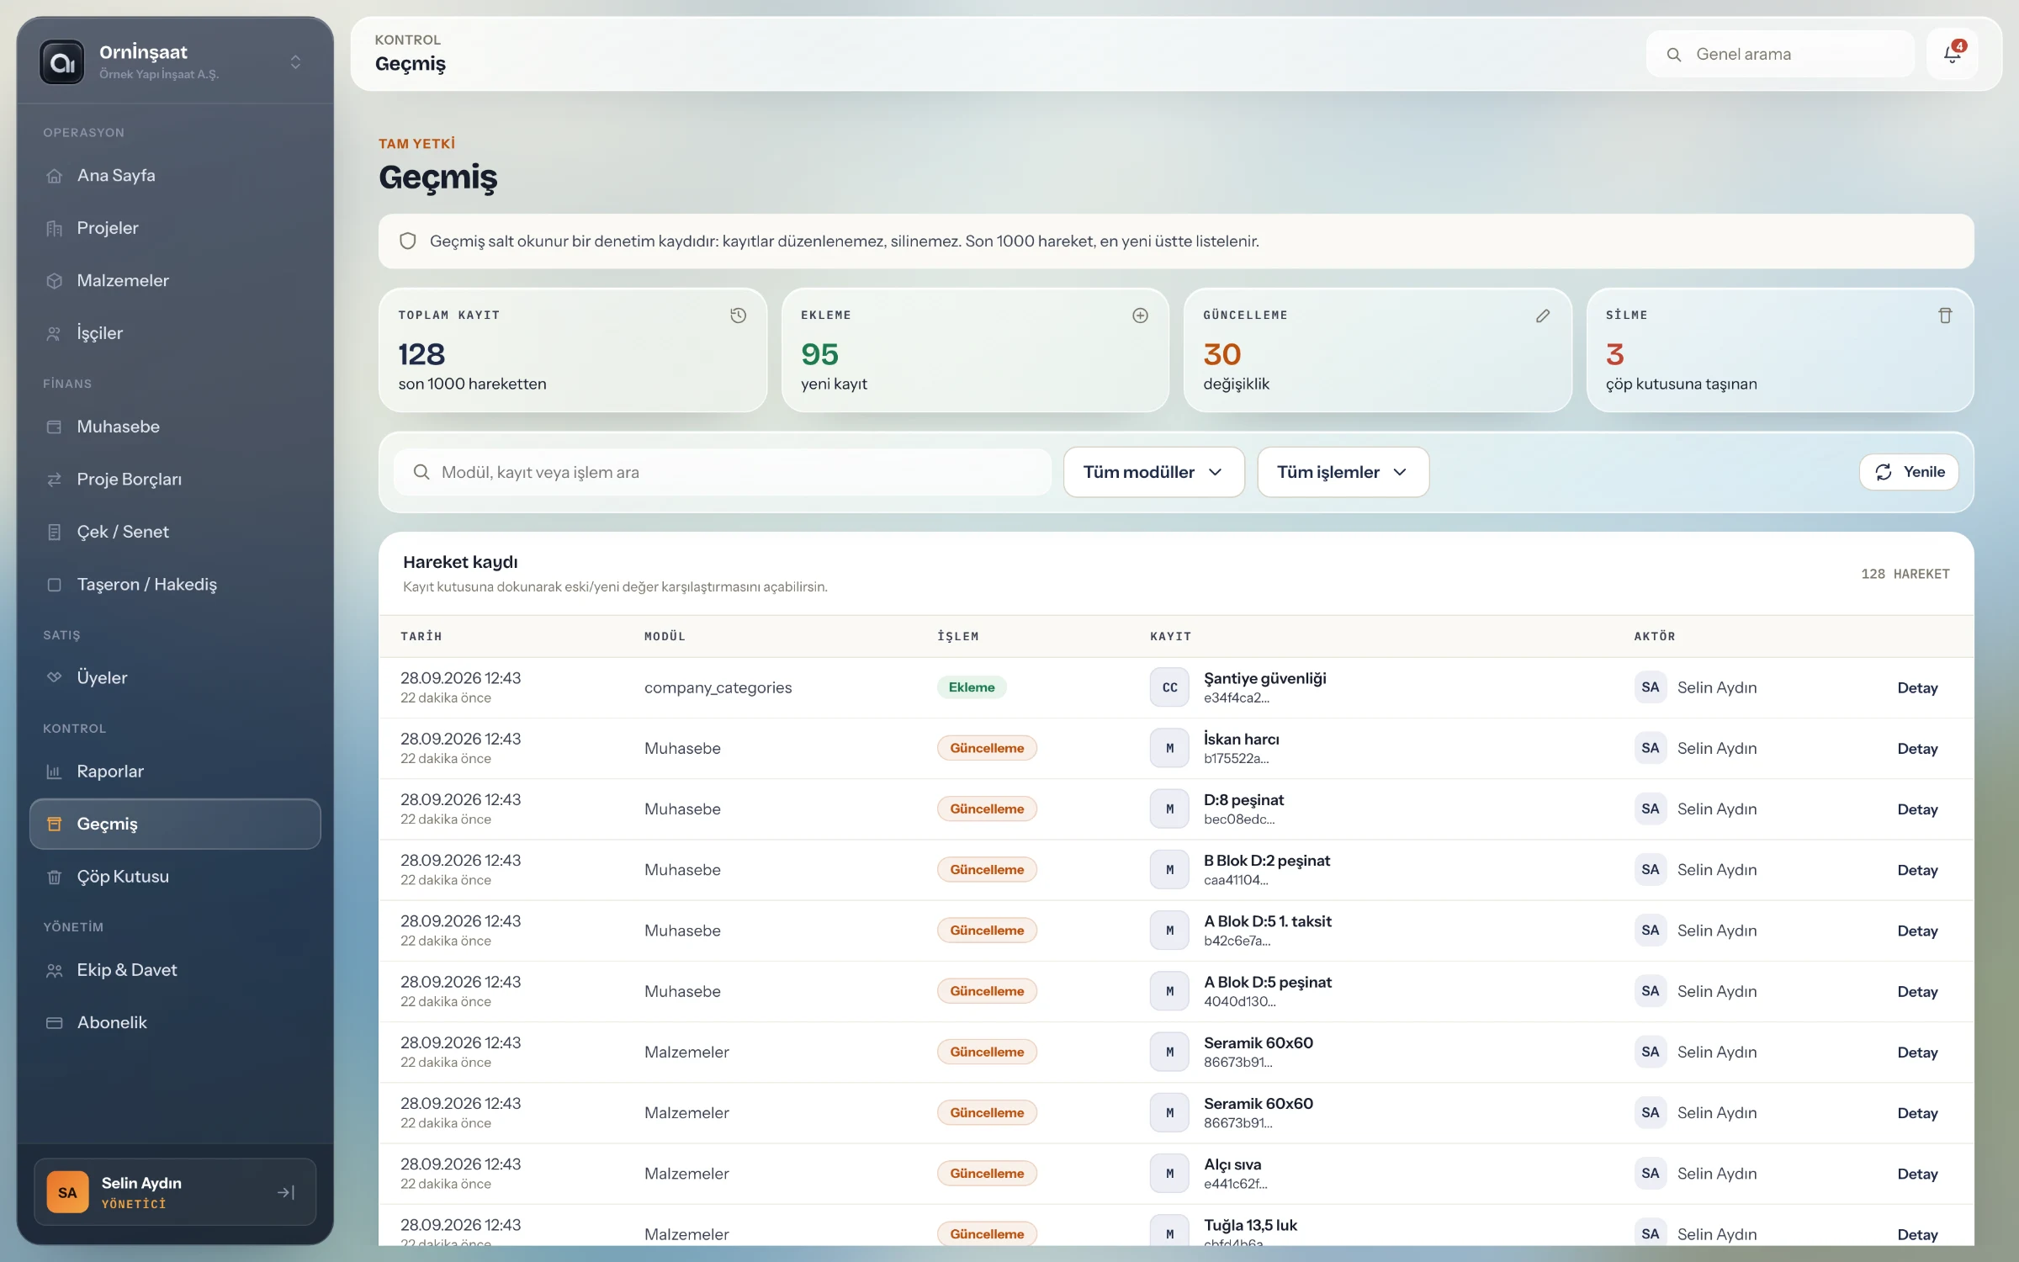Open Detay for Alçı sıva row

coord(1917,1174)
